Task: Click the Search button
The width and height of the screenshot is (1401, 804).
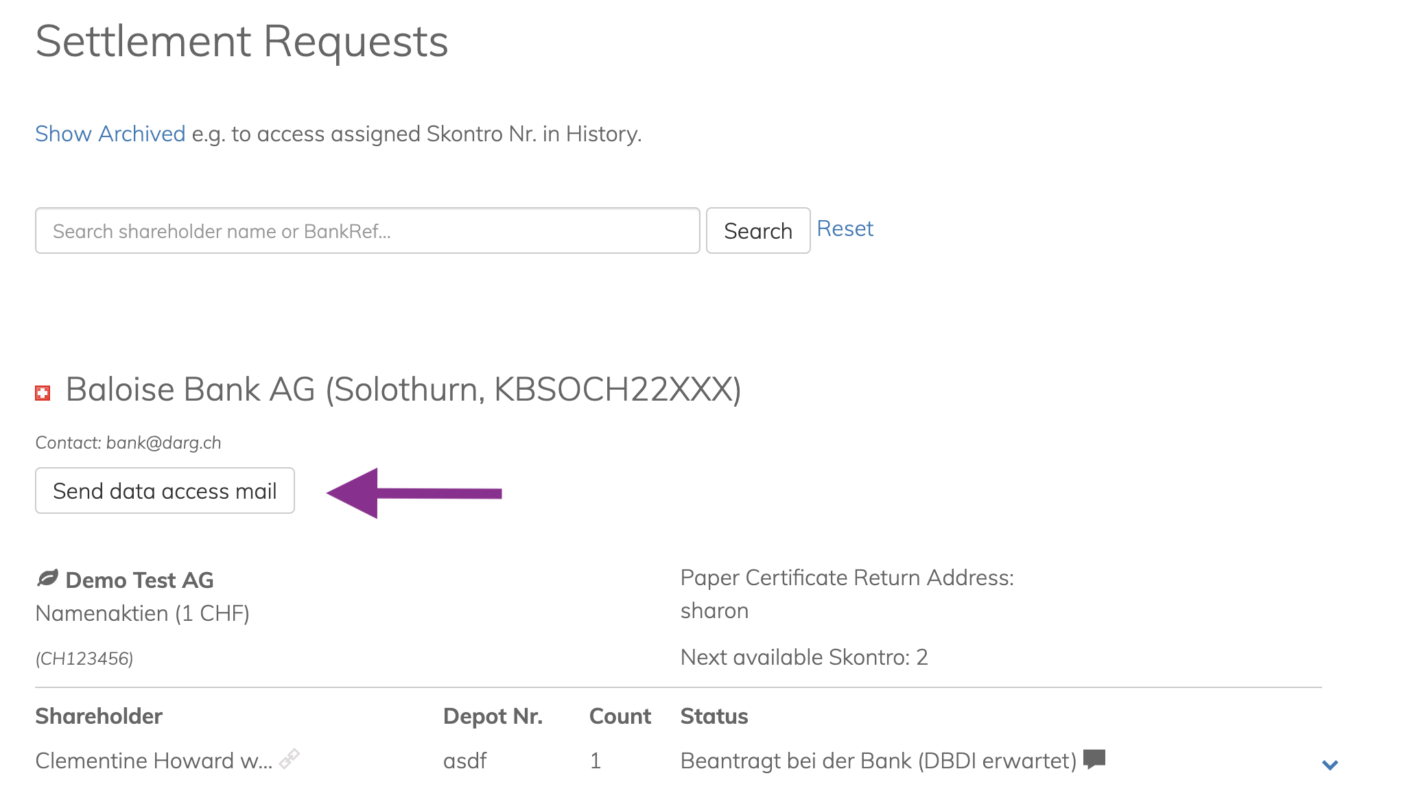Action: [758, 230]
